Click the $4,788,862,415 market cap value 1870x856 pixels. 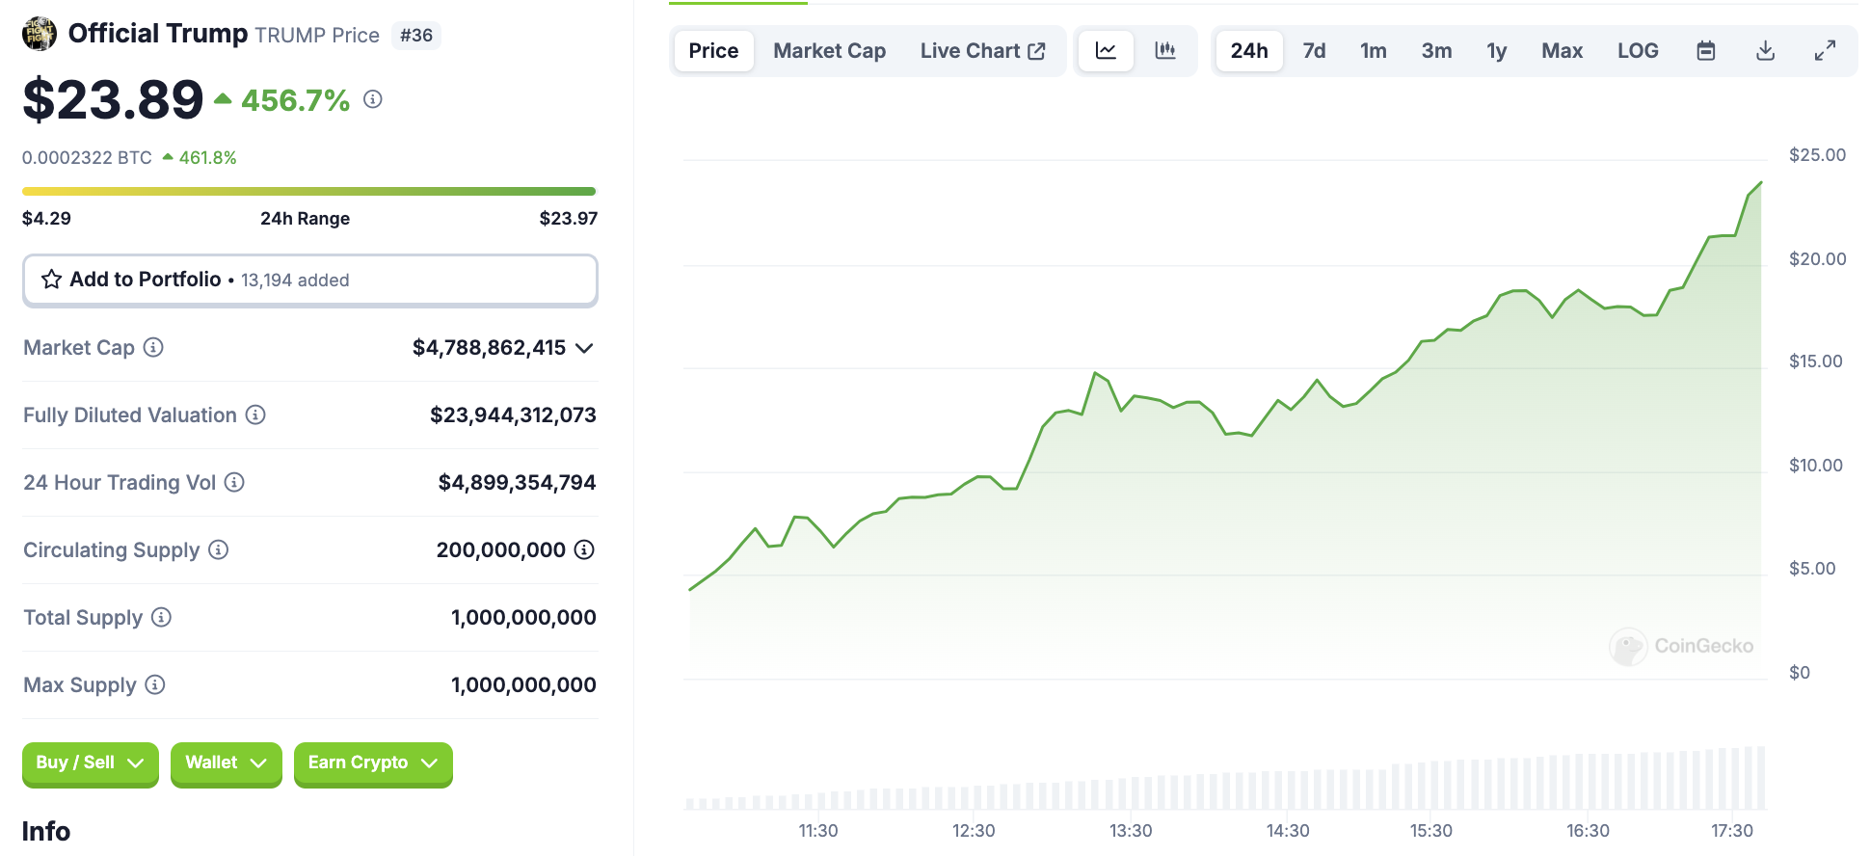[489, 348]
